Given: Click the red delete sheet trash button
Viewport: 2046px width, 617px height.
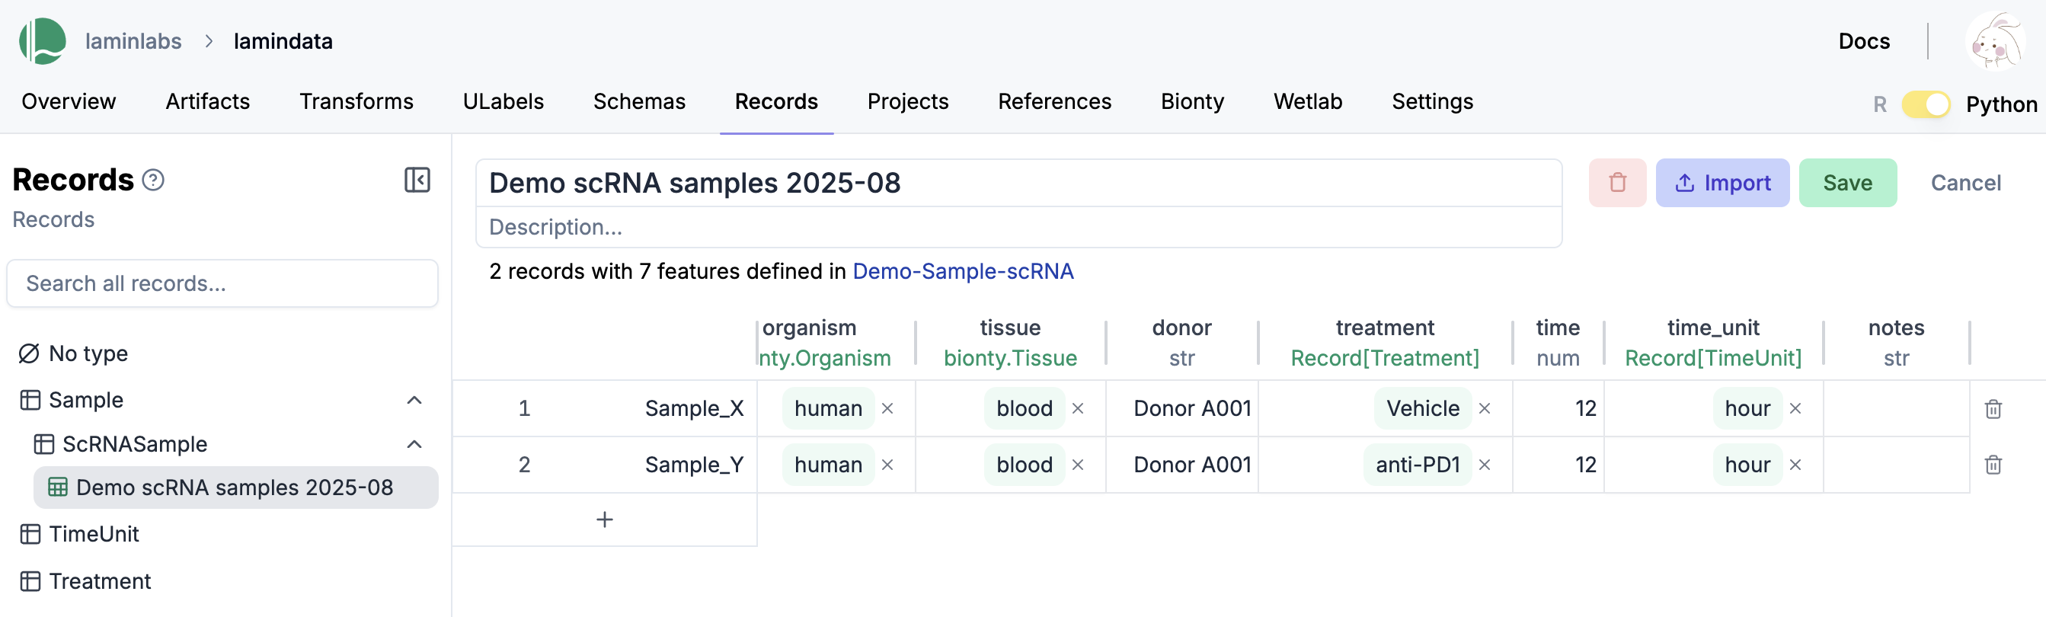Looking at the screenshot, I should click(x=1617, y=183).
